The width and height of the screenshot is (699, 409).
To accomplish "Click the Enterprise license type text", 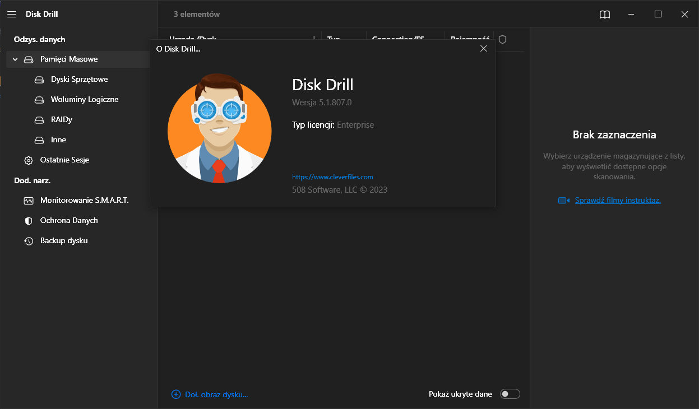I will [x=355, y=125].
